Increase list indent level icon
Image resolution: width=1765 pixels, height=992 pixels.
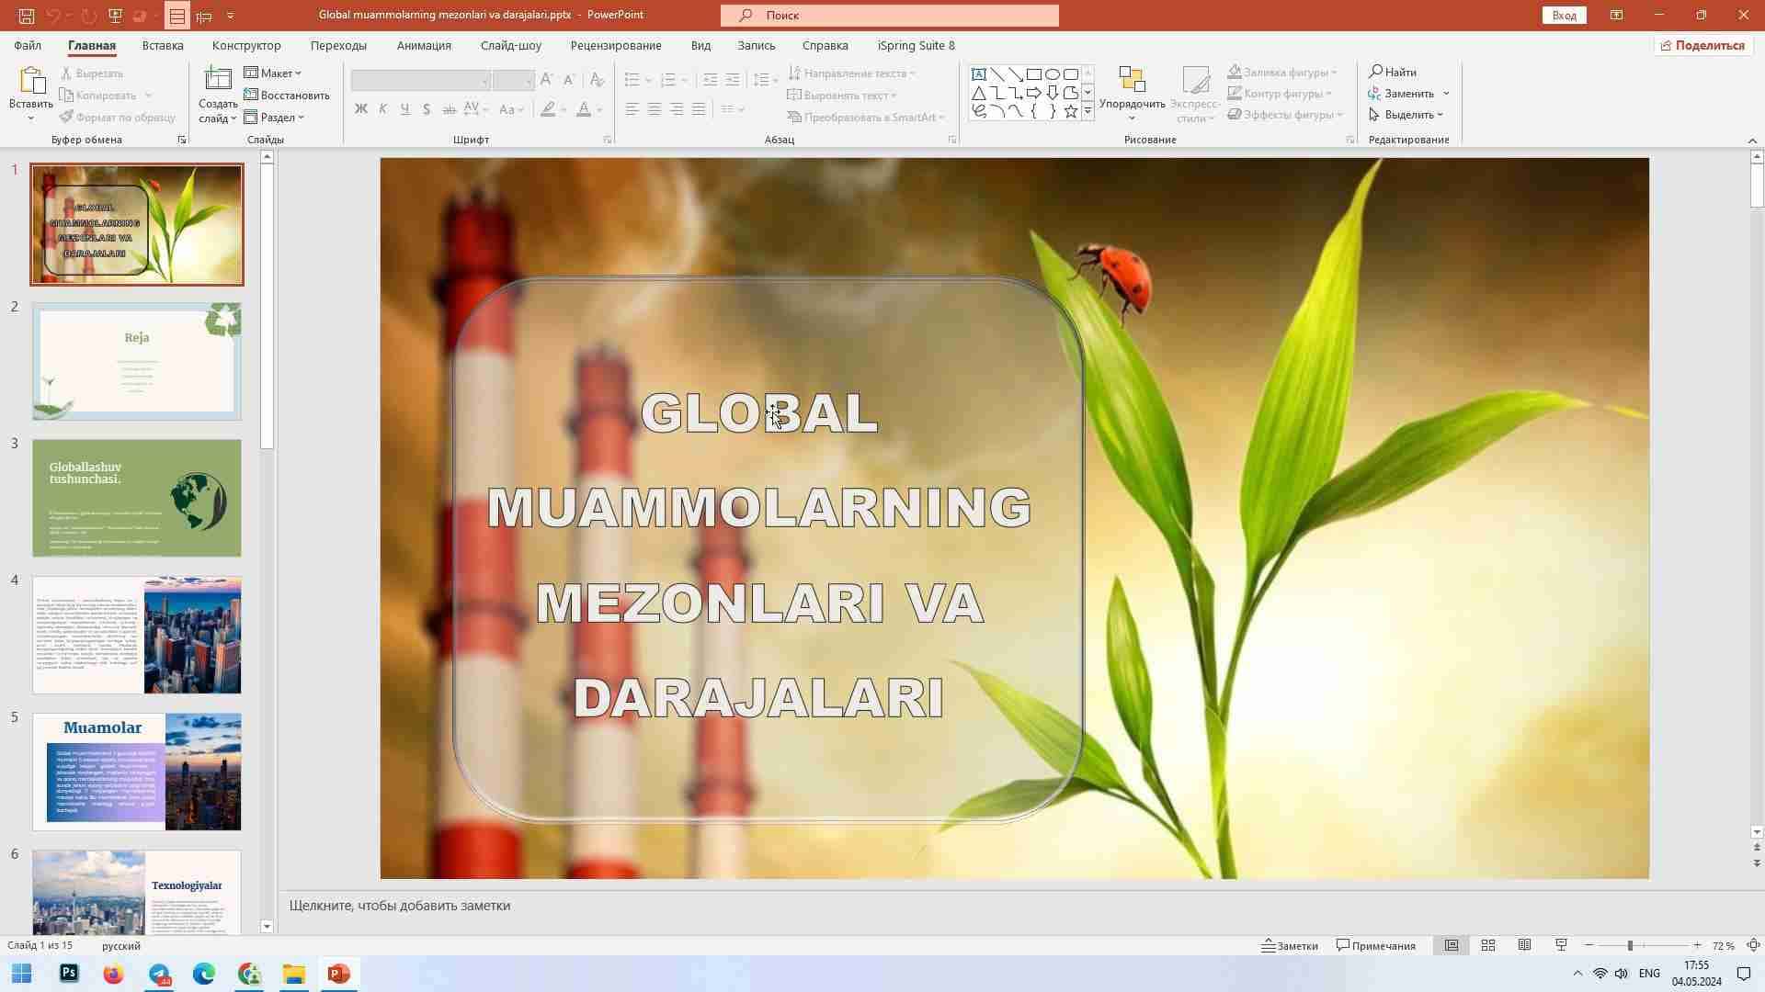[733, 80]
